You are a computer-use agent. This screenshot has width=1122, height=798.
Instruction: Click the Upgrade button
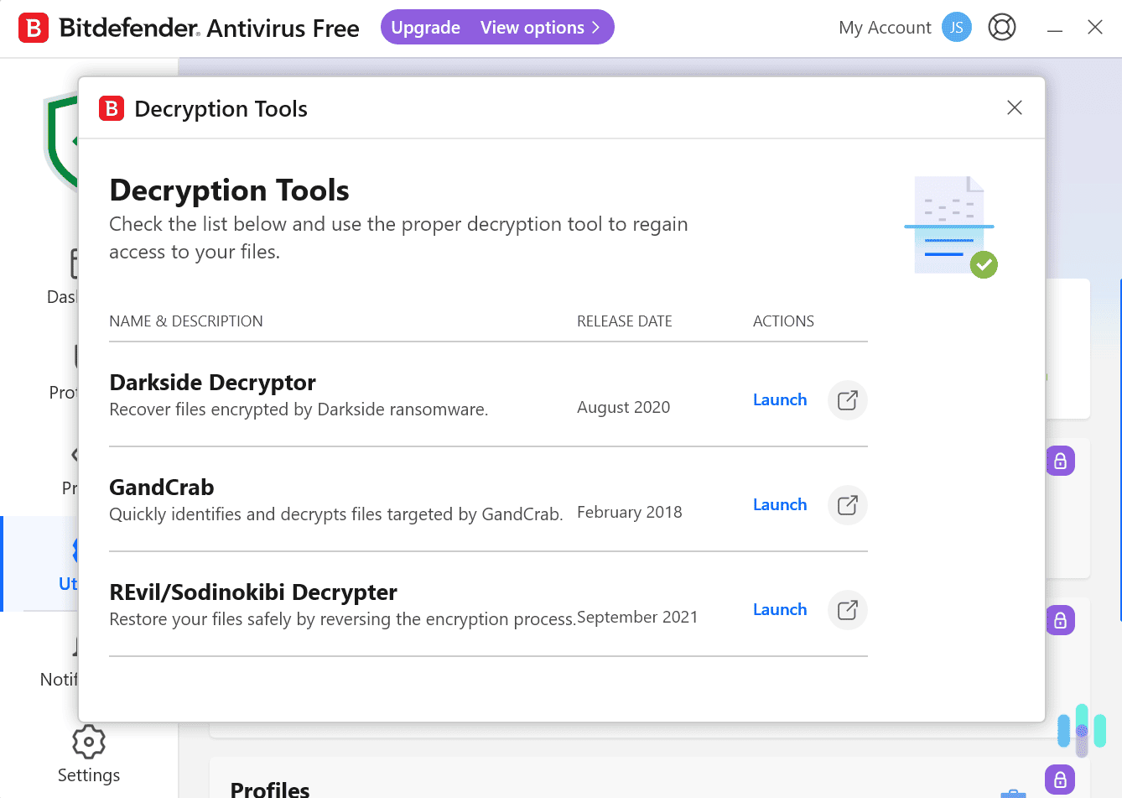pyautogui.click(x=425, y=27)
